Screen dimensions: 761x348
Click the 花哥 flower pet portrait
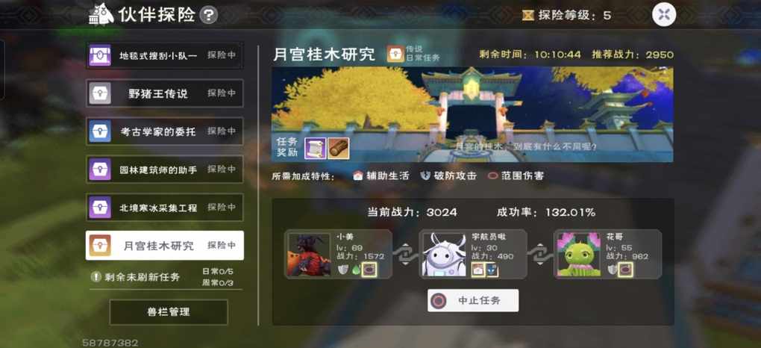pyautogui.click(x=578, y=254)
